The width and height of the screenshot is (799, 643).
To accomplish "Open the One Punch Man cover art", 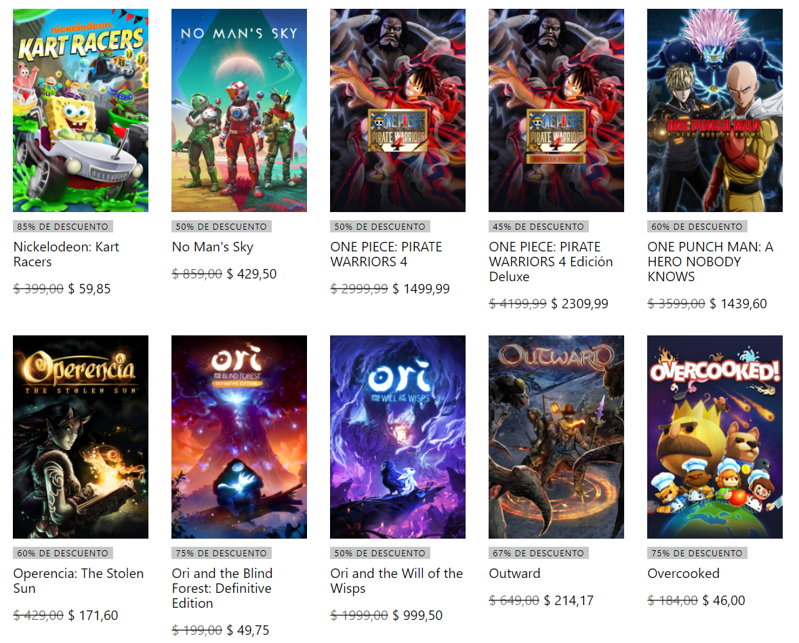I will (x=714, y=110).
